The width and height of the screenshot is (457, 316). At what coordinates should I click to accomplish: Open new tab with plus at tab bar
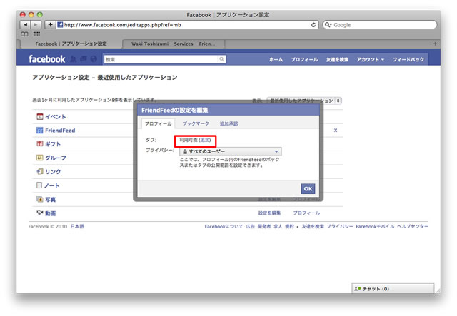click(x=435, y=44)
